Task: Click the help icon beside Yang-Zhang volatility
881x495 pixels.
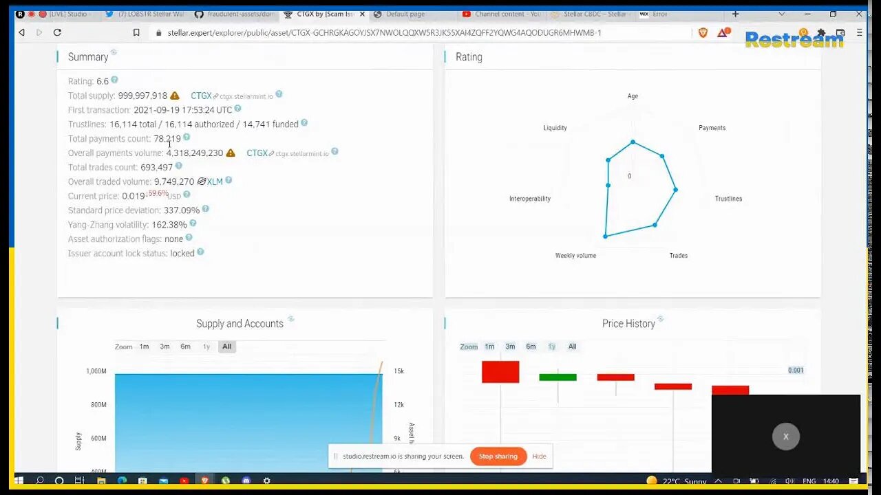Action: (x=193, y=223)
